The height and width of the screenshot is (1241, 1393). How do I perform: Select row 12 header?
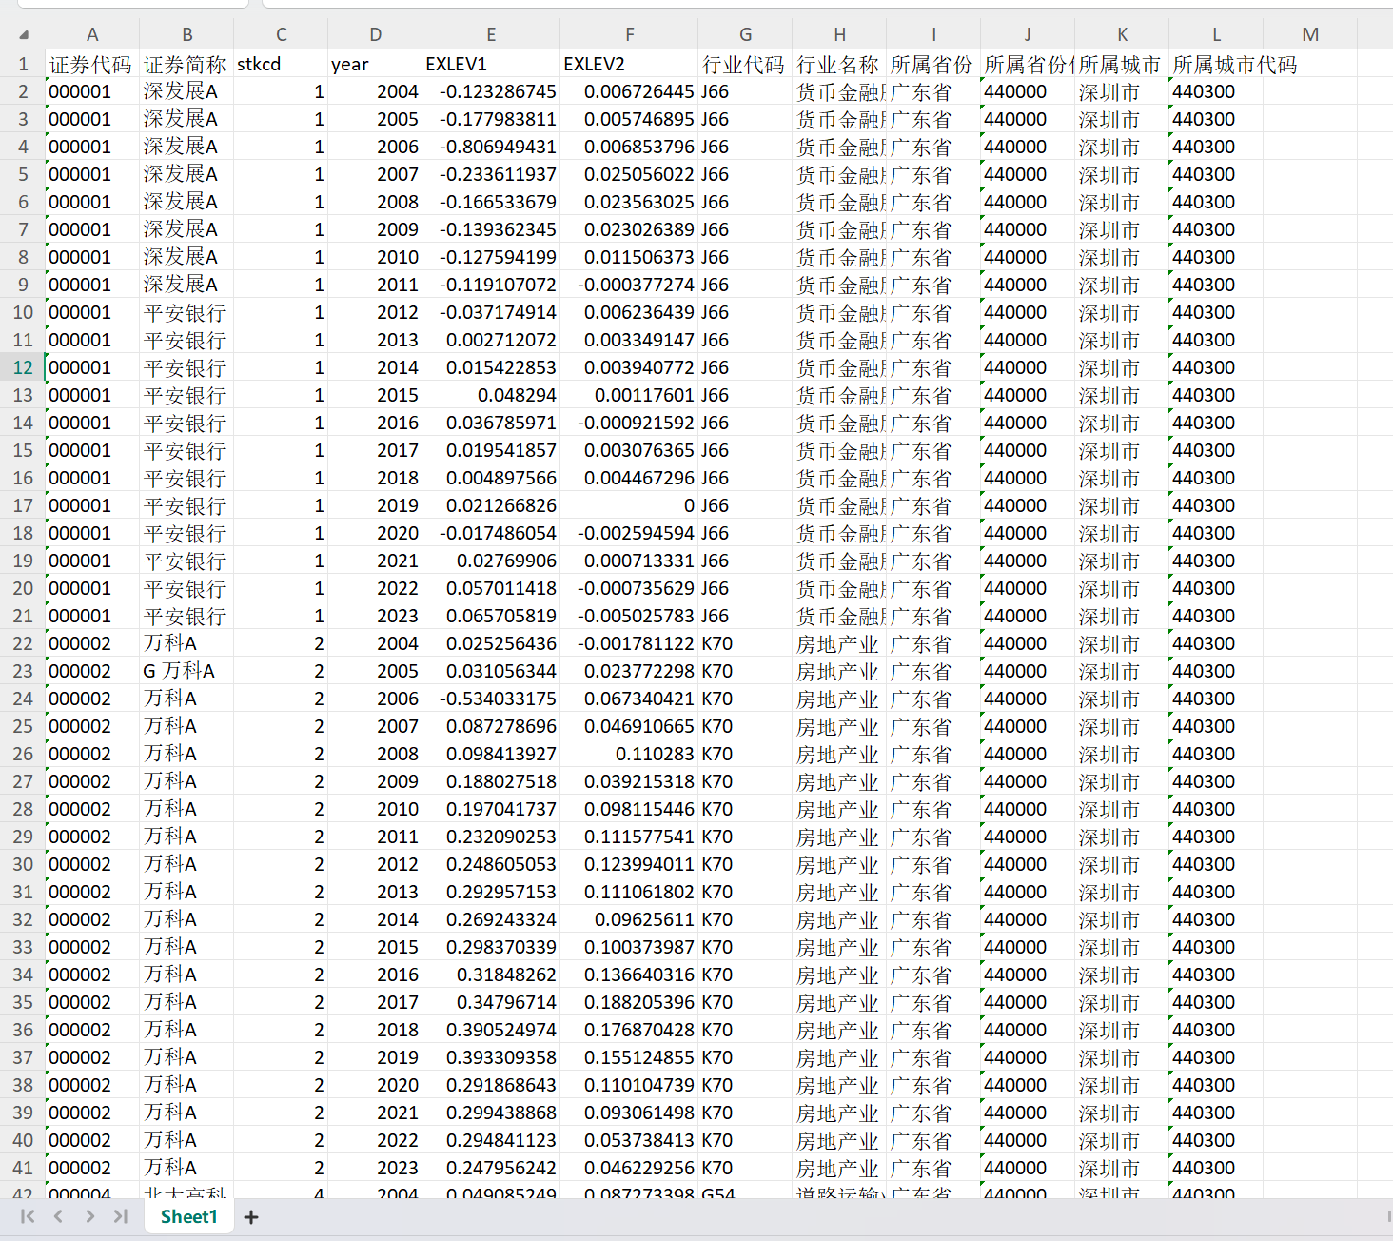(x=23, y=367)
